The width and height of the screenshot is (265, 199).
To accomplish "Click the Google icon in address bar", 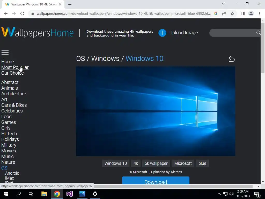I will click(x=216, y=13).
